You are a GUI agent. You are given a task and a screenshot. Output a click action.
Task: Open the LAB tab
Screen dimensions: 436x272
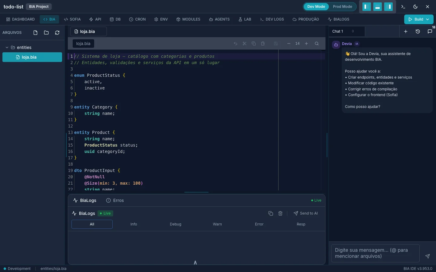click(x=245, y=19)
